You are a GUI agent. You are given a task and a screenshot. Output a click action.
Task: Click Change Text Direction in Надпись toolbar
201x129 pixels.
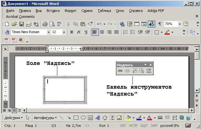149,71
